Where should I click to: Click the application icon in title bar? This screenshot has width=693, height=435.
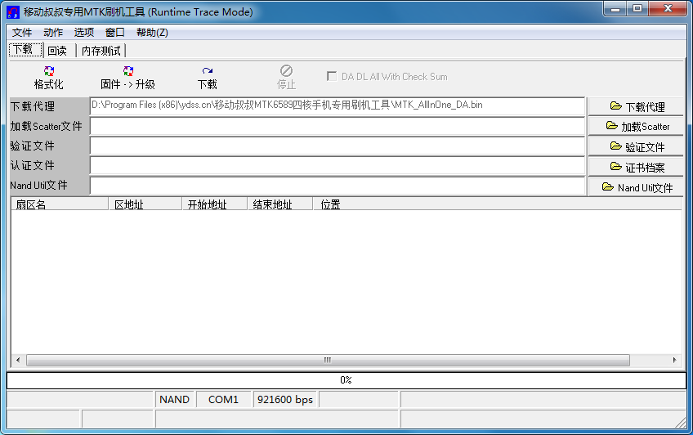[13, 12]
